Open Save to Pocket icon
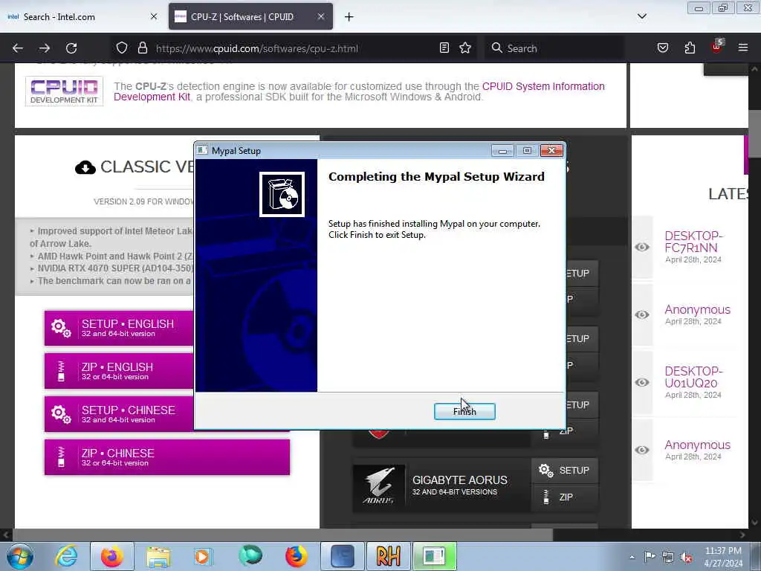Viewport: 761px width, 571px height. point(663,48)
